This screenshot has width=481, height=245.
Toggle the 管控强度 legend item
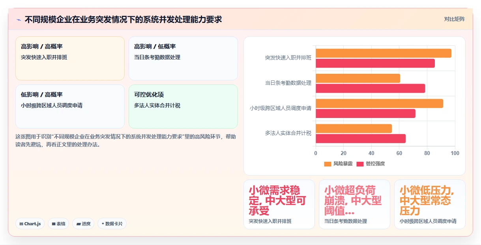point(371,164)
